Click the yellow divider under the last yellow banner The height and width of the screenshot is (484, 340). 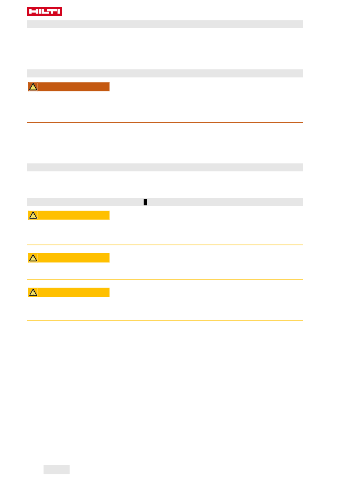(x=165, y=321)
